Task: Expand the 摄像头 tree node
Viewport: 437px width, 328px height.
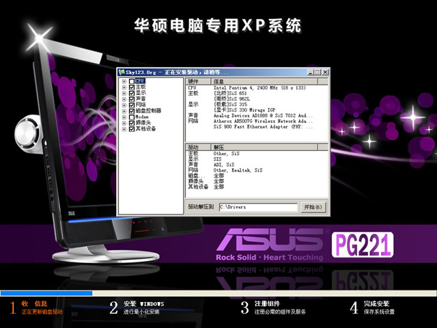Action: click(124, 123)
